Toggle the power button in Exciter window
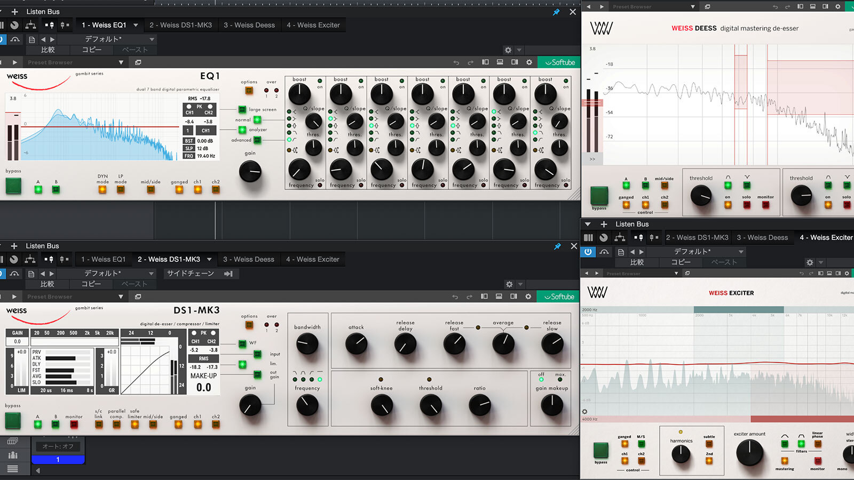This screenshot has height=480, width=854. [588, 252]
